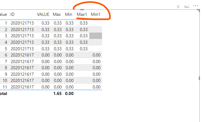The image size is (205, 122).
Task: Click row number 6 in first column
Action: pos(6,55)
